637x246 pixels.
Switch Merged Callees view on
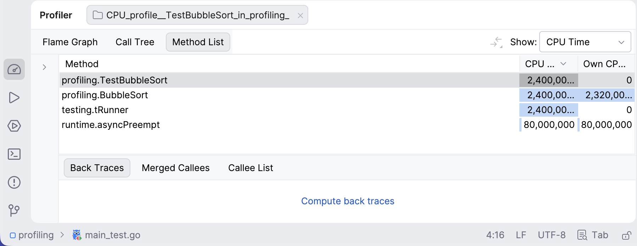175,168
